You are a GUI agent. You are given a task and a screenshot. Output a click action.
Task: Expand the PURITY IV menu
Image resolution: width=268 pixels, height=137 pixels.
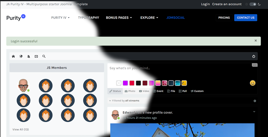click(x=60, y=18)
